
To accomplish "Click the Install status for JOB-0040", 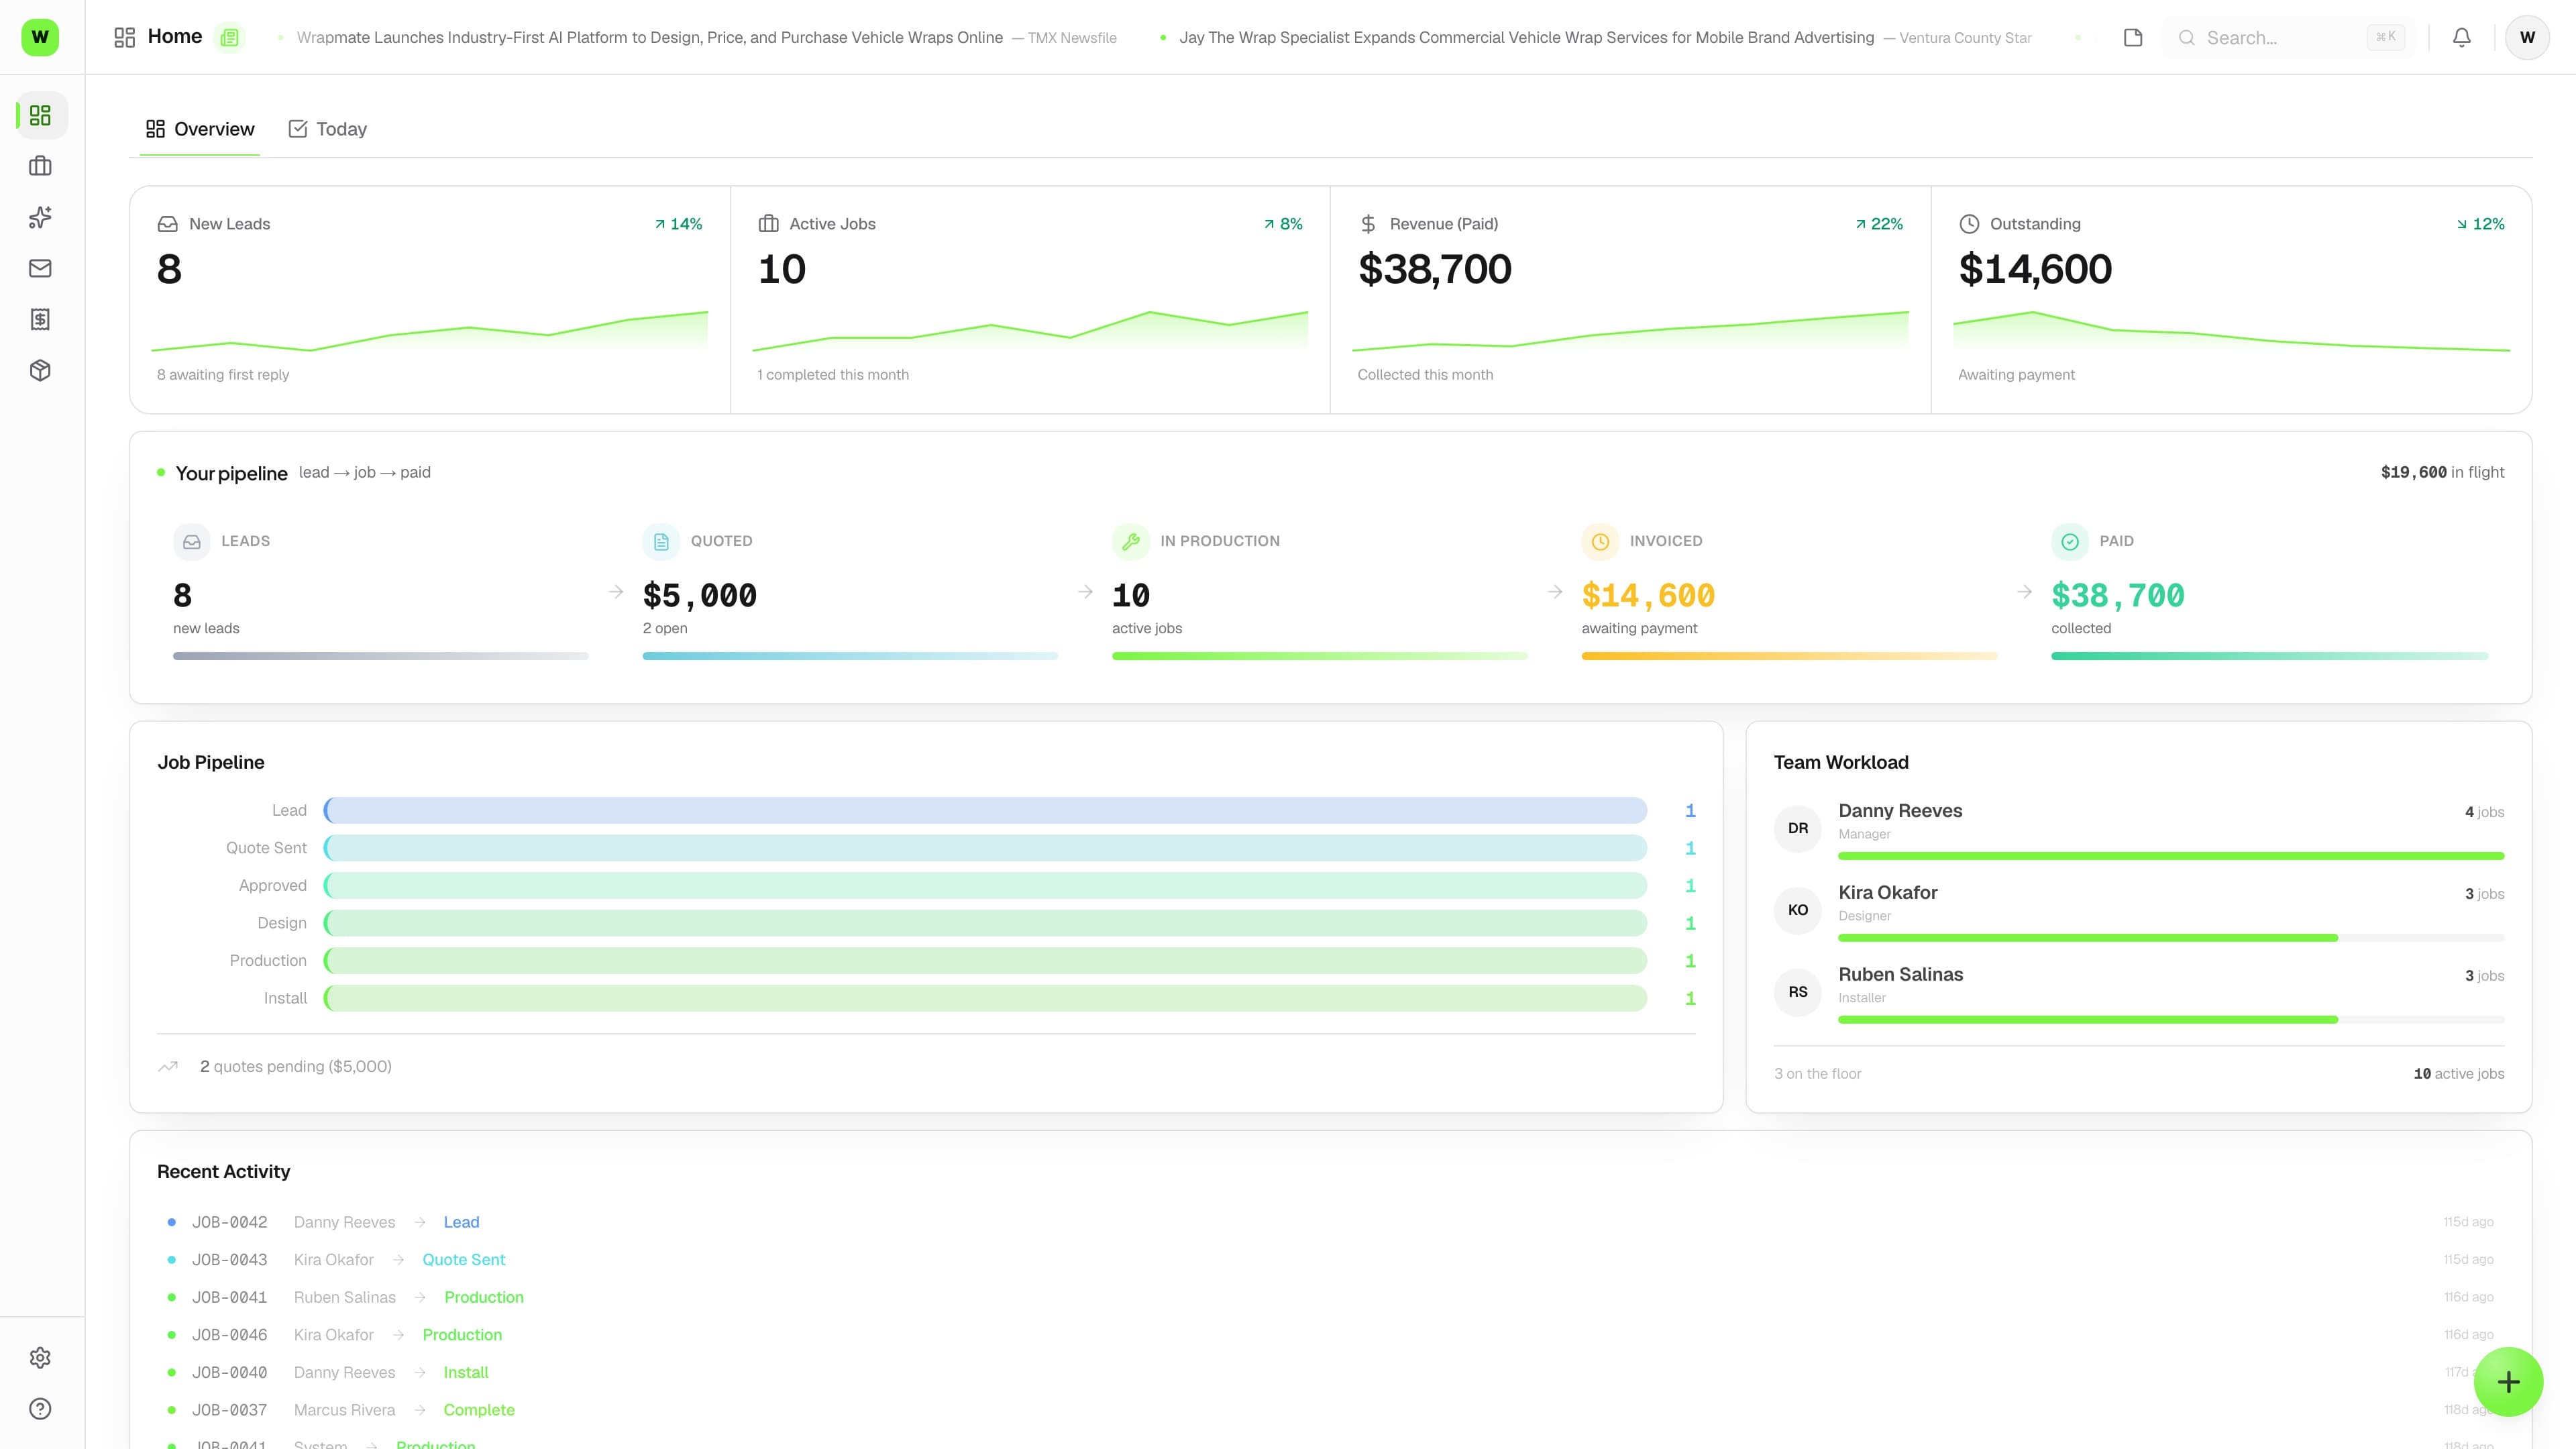I will 466,1372.
